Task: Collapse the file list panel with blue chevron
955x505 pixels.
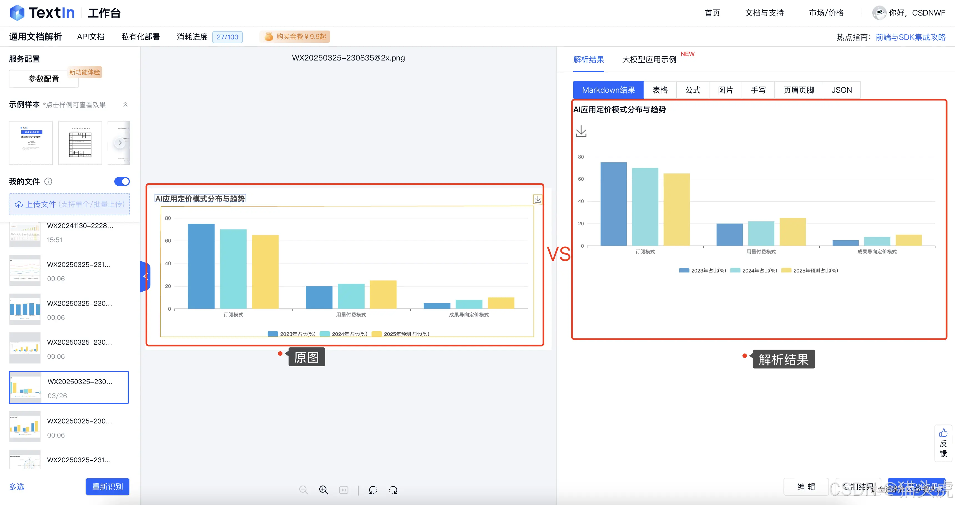Action: (x=145, y=276)
